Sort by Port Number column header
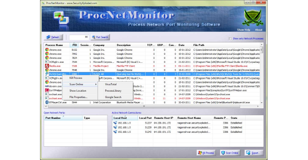The height and width of the screenshot is (160, 308). pyautogui.click(x=63, y=118)
